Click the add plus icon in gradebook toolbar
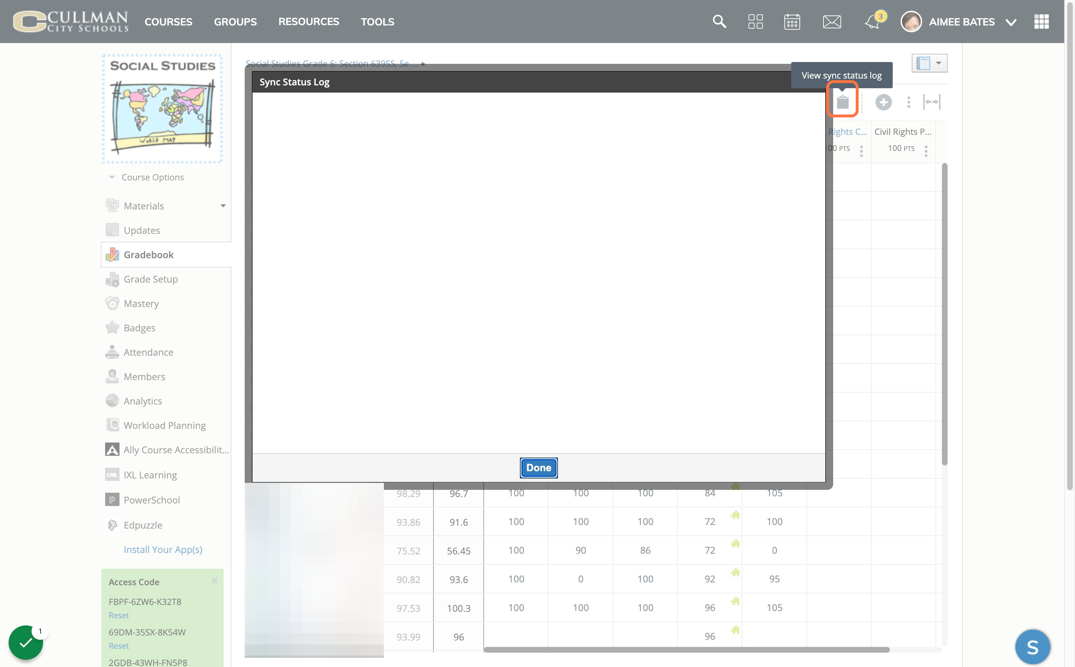The image size is (1075, 667). click(x=883, y=102)
